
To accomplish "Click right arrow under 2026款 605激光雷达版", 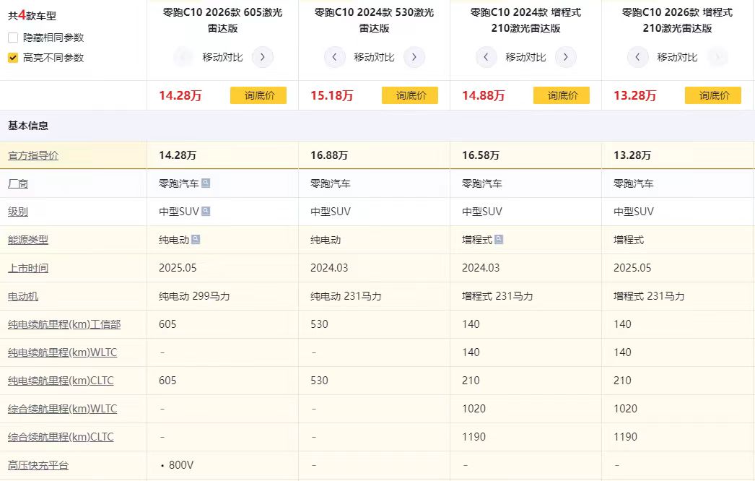I will (263, 57).
